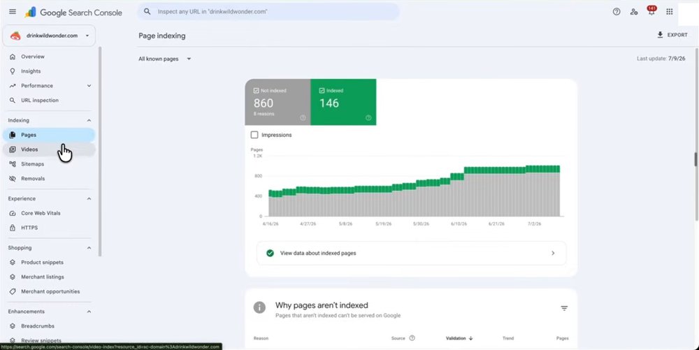Expand the Performance submenu chevron
699x350 pixels.
click(89, 86)
